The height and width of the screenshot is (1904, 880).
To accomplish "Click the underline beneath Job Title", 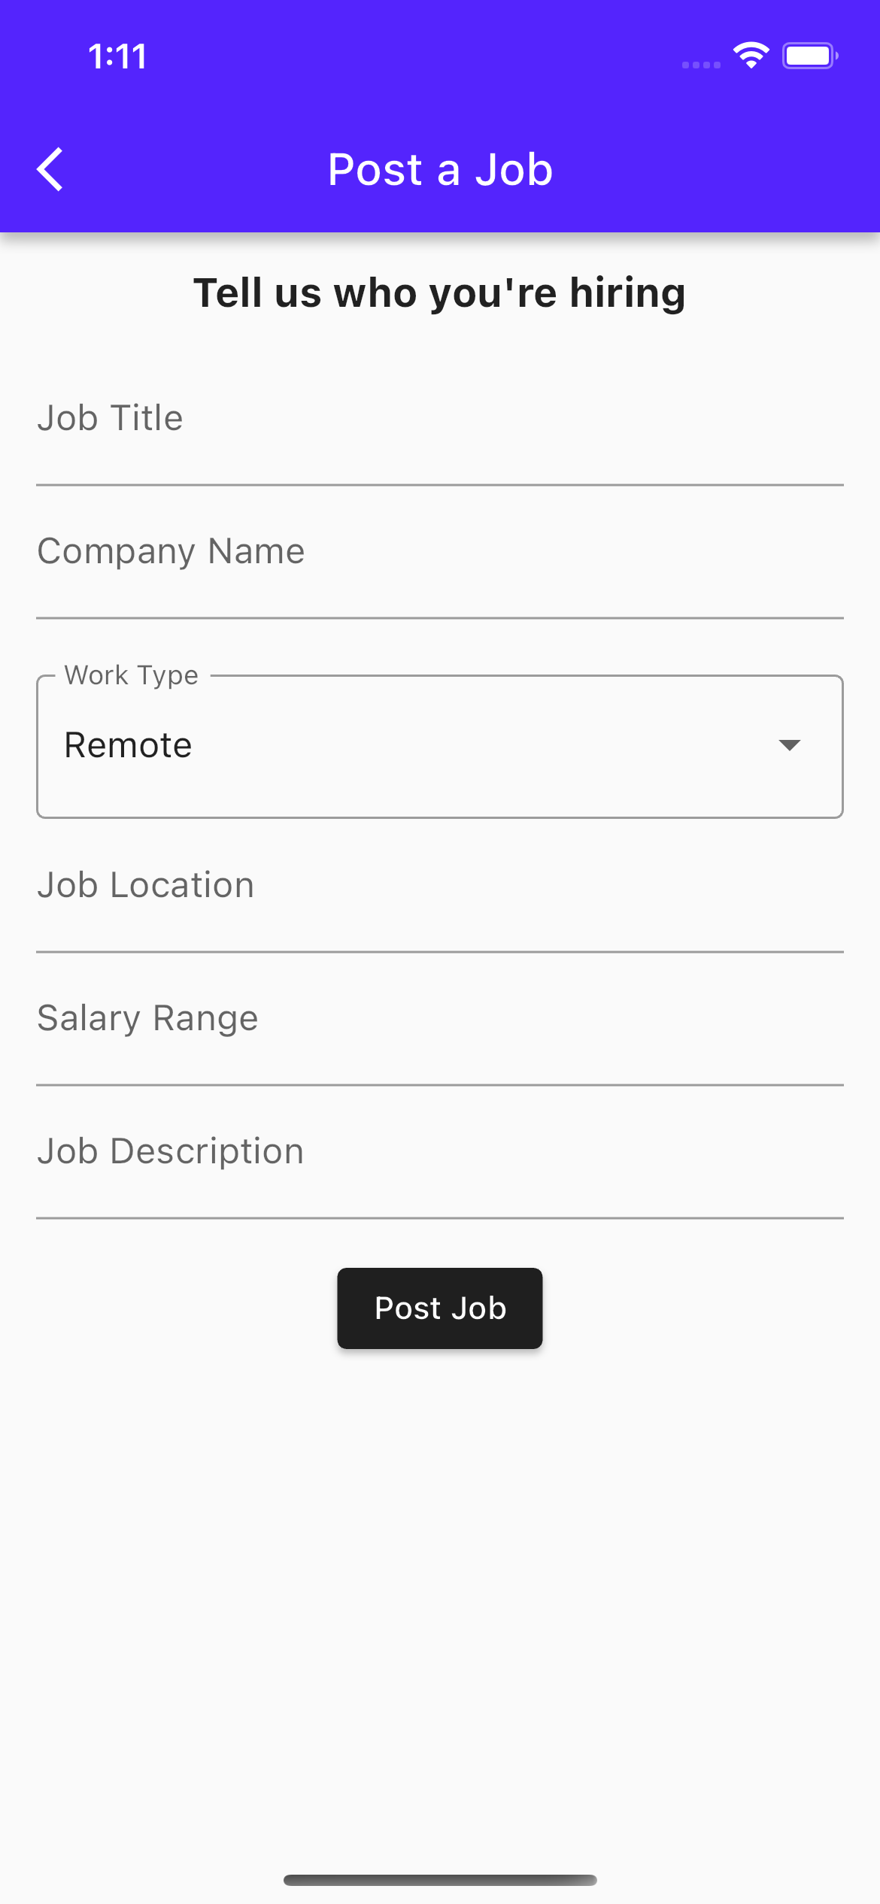I will point(439,485).
